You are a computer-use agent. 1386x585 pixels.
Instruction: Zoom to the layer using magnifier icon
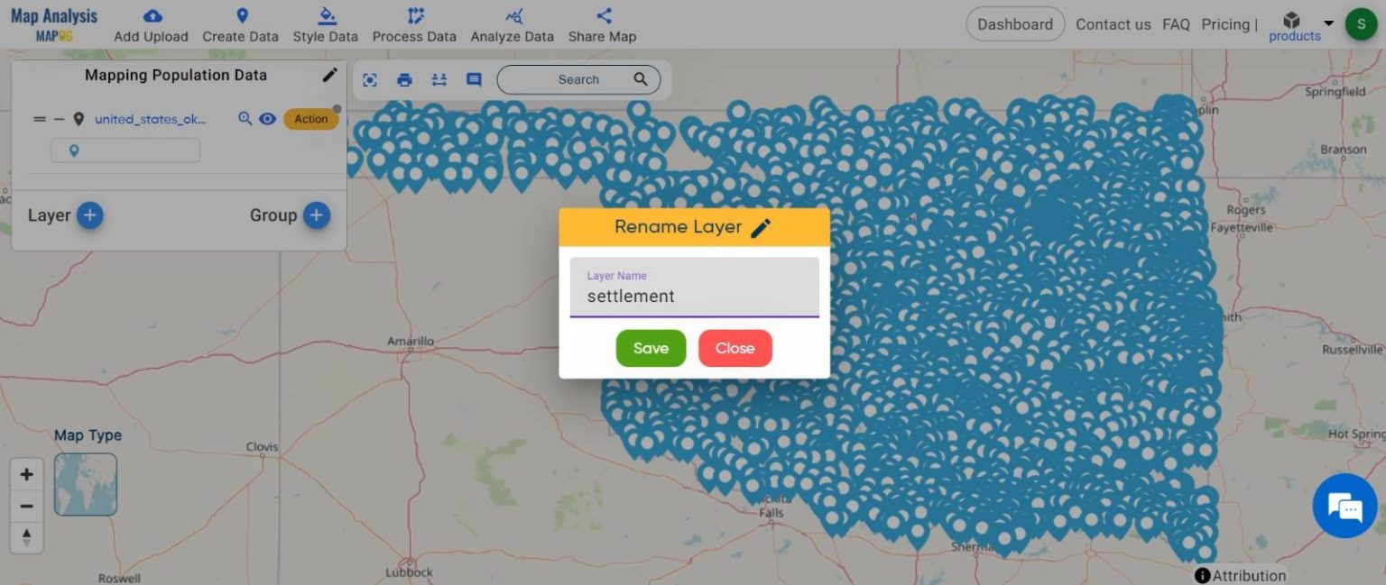(x=245, y=118)
